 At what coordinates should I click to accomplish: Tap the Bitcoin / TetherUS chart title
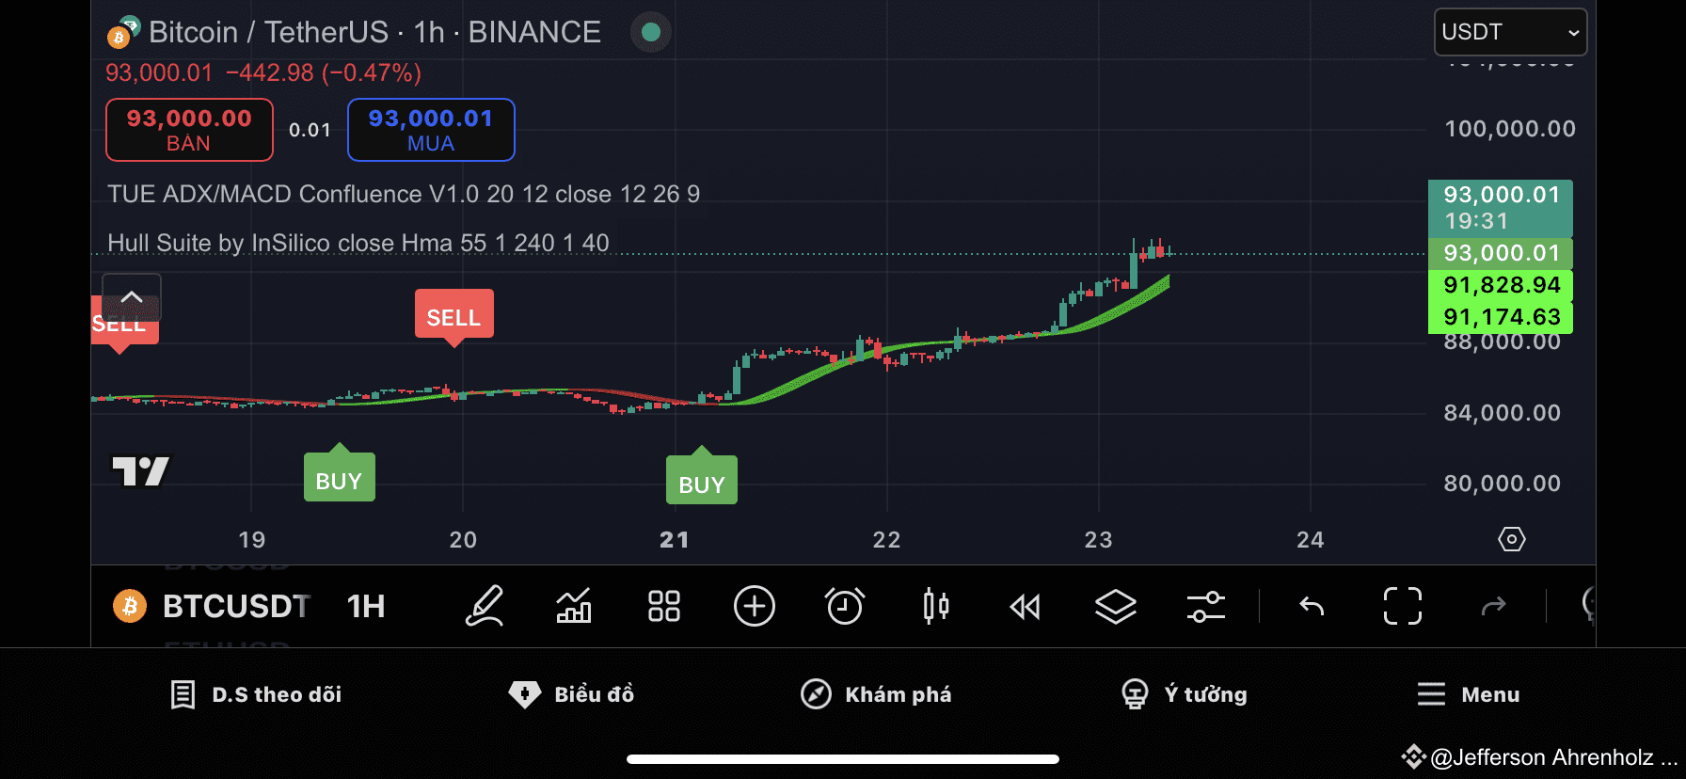374,32
